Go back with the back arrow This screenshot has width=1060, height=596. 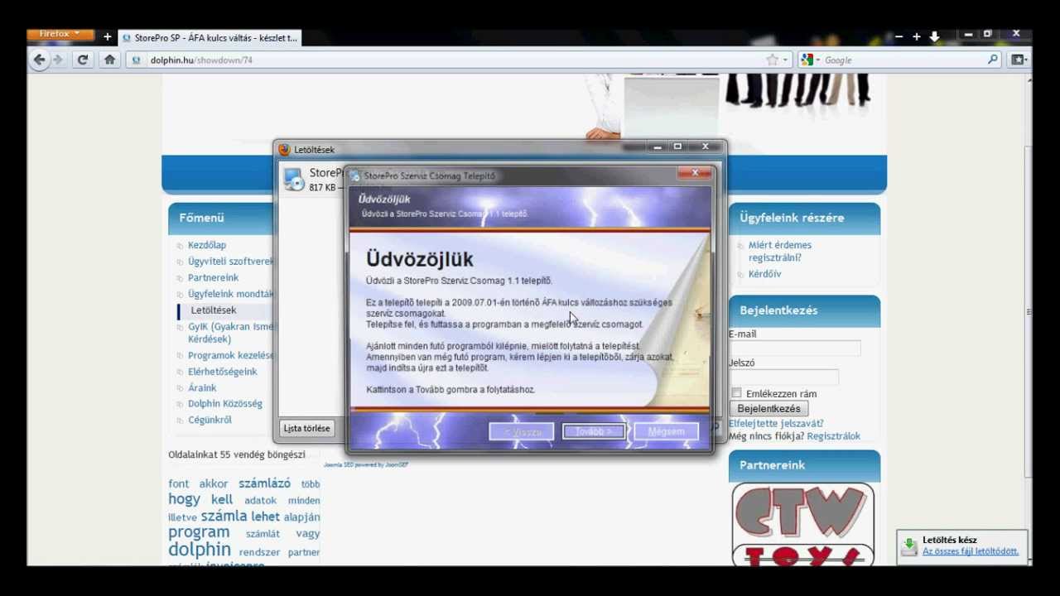[39, 60]
